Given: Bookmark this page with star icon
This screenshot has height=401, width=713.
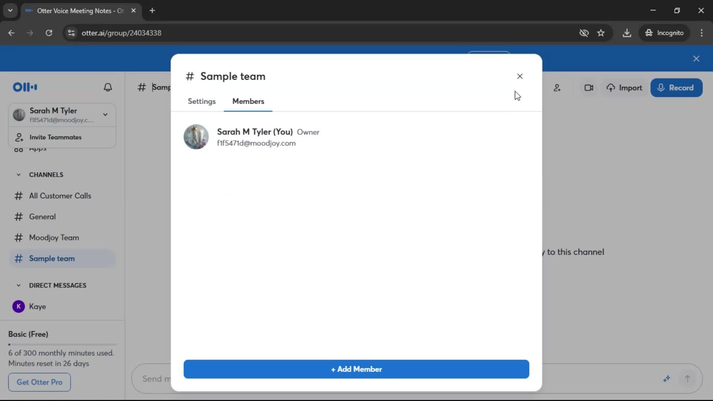Looking at the screenshot, I should (x=601, y=33).
